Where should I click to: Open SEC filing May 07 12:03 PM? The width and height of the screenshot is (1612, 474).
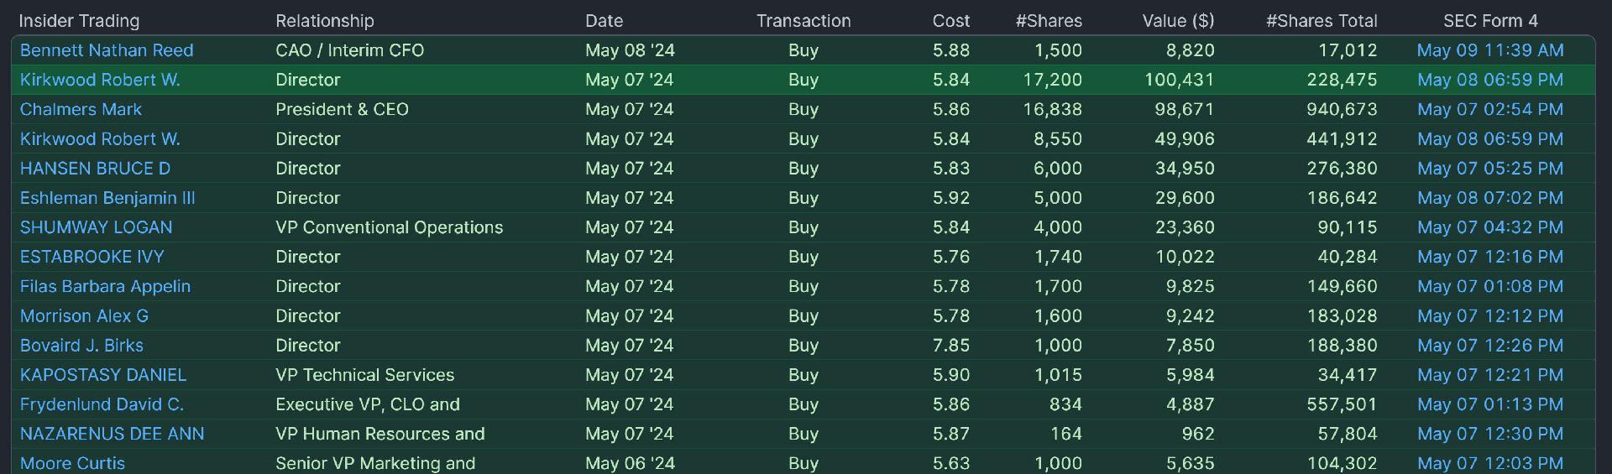pyautogui.click(x=1490, y=463)
